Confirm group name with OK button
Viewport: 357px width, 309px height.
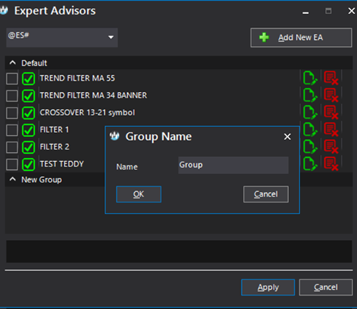point(139,194)
